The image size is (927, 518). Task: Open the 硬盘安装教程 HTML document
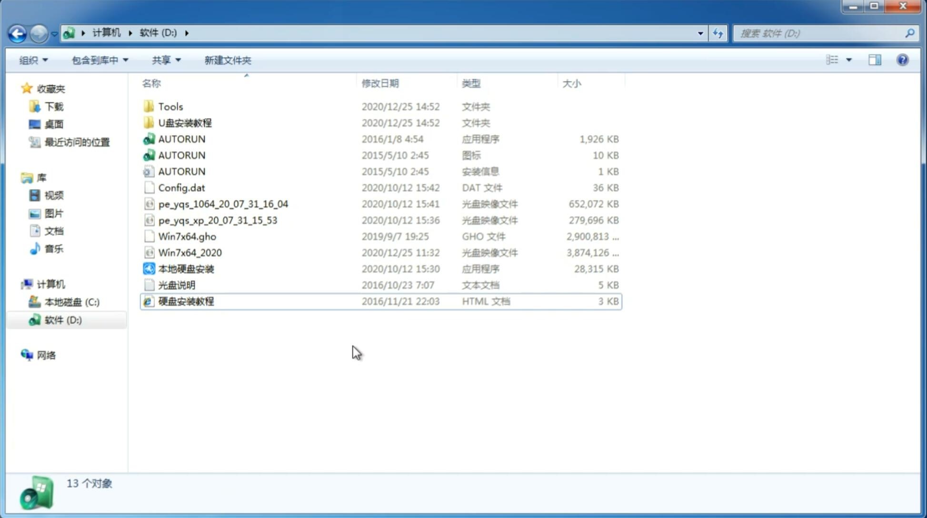pos(185,301)
